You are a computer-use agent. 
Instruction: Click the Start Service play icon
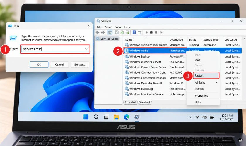tap(147, 32)
